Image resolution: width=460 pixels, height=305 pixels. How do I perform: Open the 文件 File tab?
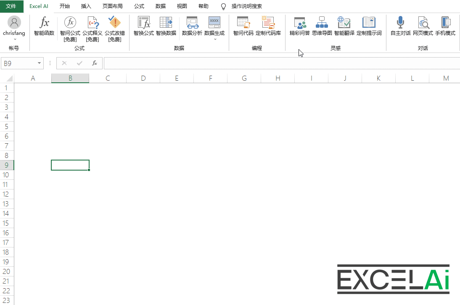coord(11,6)
